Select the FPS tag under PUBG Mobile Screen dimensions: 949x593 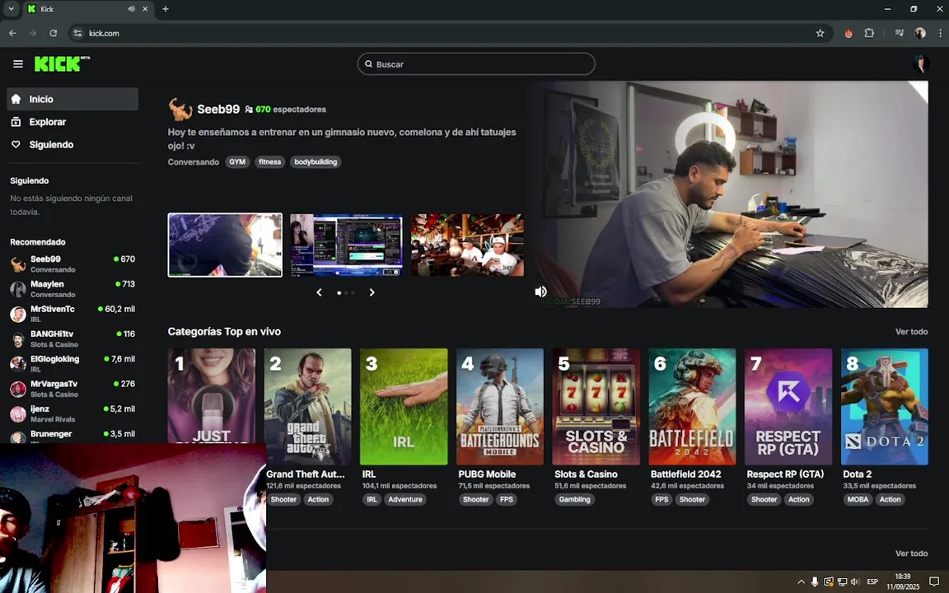tap(507, 499)
